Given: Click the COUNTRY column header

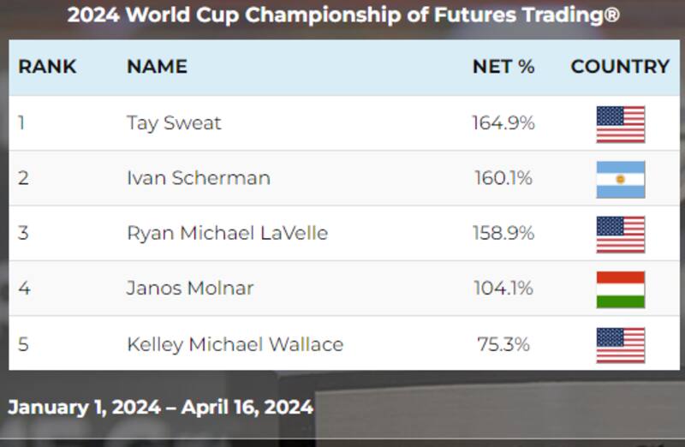Looking at the screenshot, I should pyautogui.click(x=620, y=67).
